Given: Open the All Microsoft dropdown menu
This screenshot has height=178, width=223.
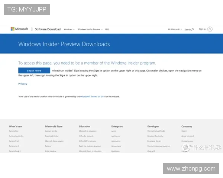Looking at the screenshot, I should point(175,29).
